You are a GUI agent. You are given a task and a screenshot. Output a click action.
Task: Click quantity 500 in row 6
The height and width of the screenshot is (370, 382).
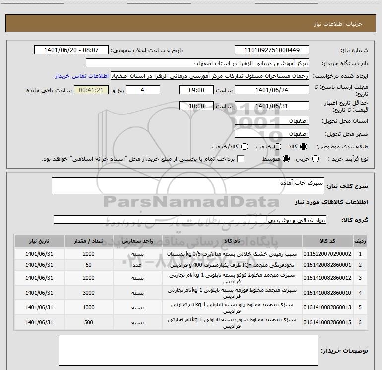pos(88,322)
